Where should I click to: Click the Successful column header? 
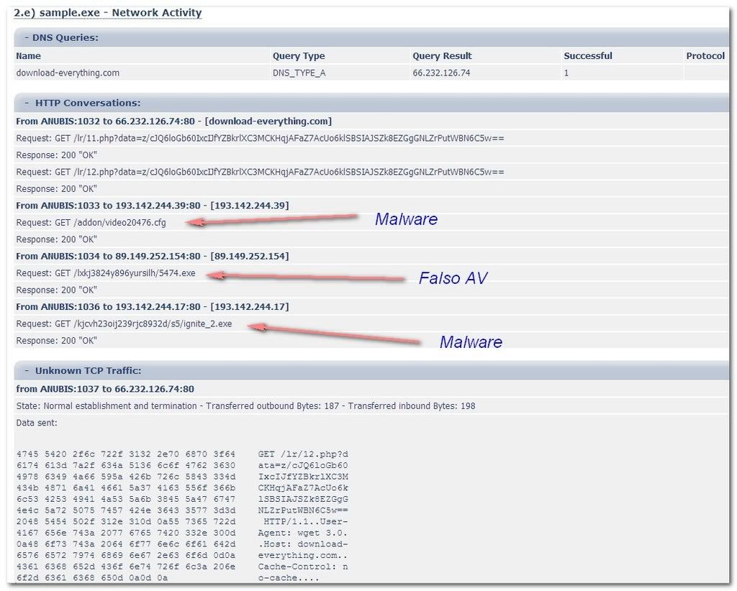coord(587,56)
